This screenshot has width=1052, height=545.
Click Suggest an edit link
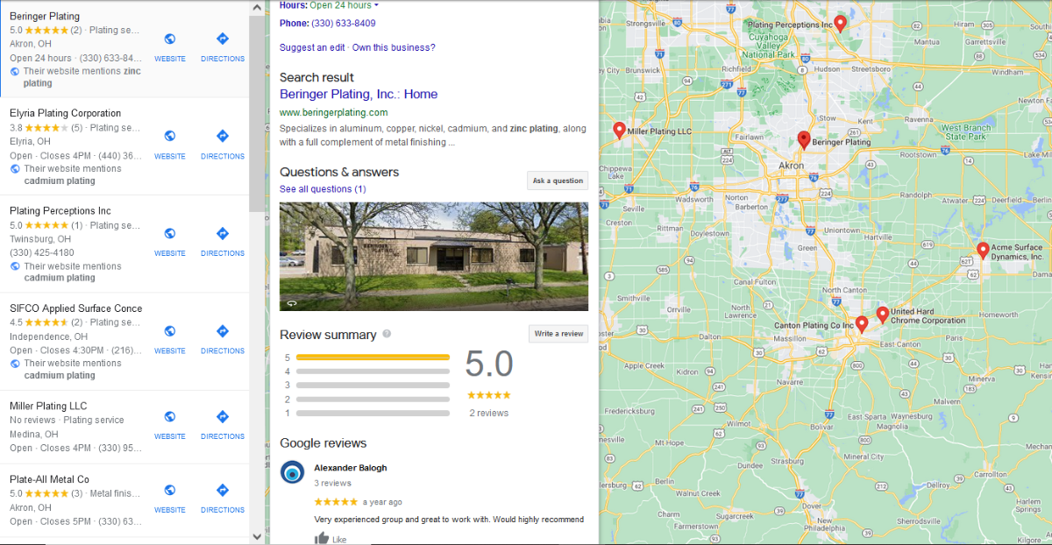coord(312,47)
